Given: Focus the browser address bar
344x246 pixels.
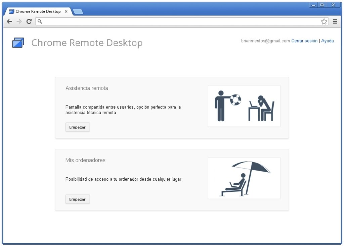Looking at the screenshot, I should (x=182, y=21).
